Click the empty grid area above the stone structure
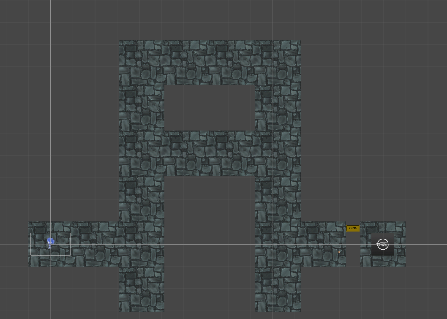 (x=210, y=19)
